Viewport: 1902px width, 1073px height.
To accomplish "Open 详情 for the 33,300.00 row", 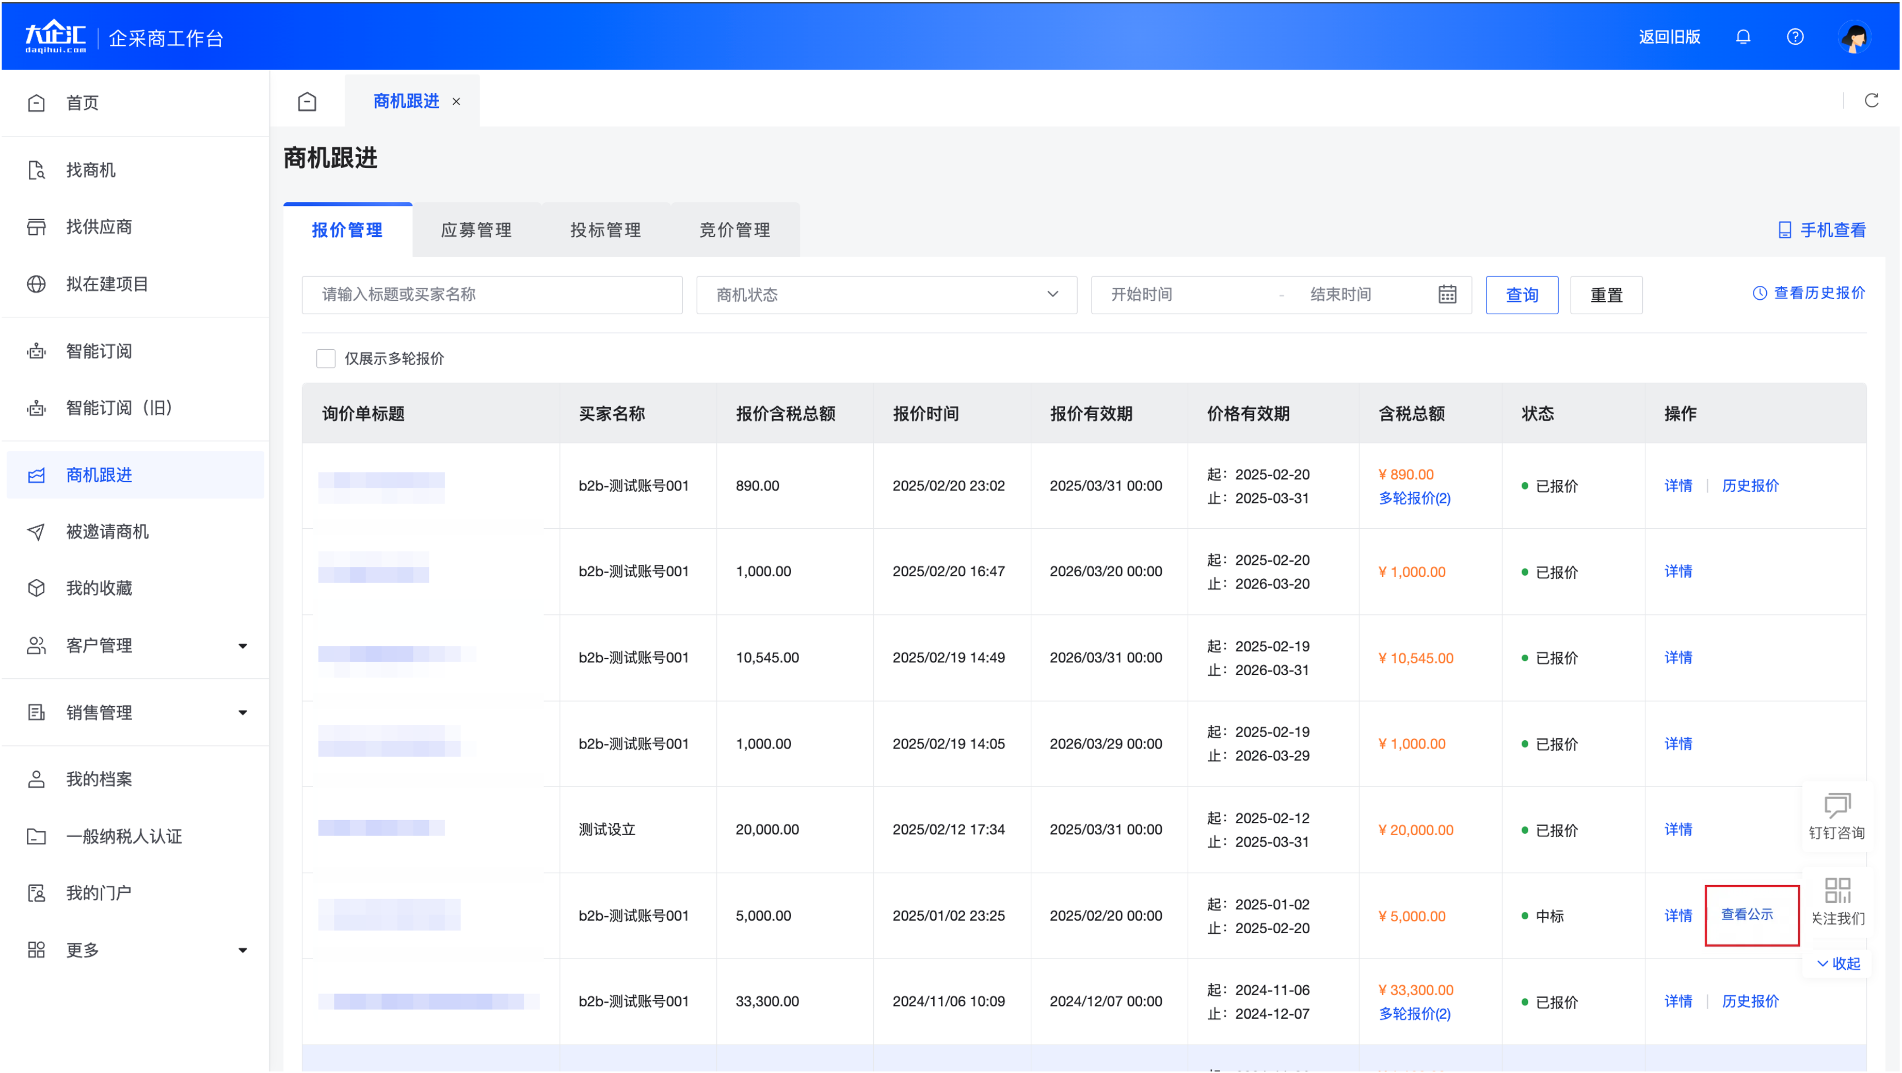I will coord(1677,1001).
